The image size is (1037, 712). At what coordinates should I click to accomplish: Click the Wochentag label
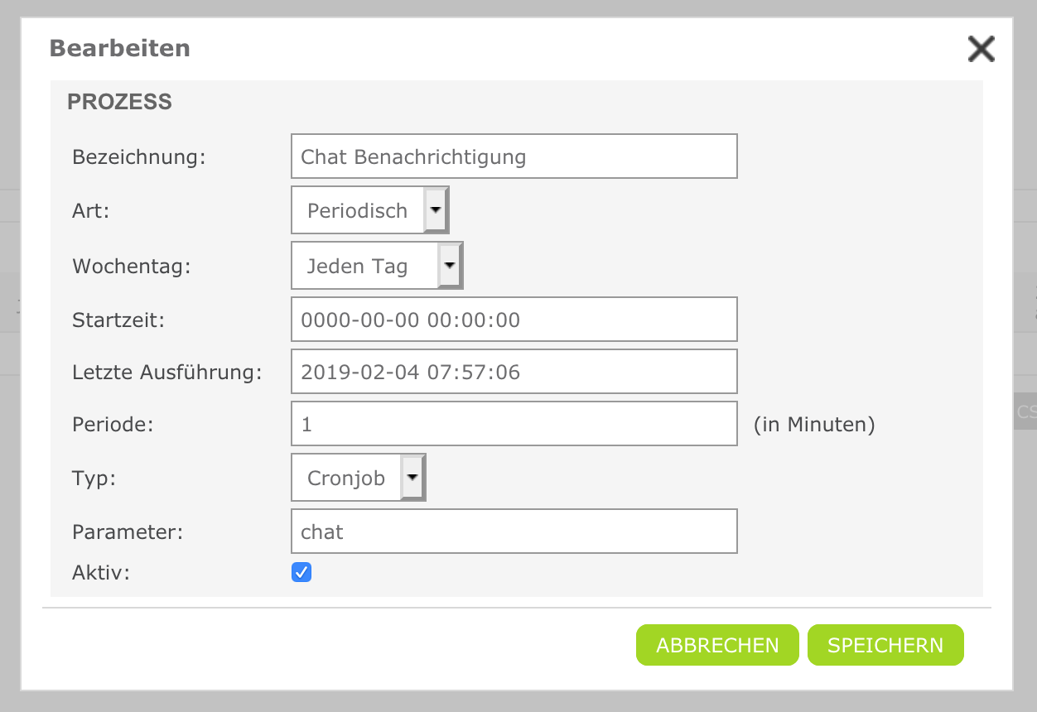click(x=132, y=266)
